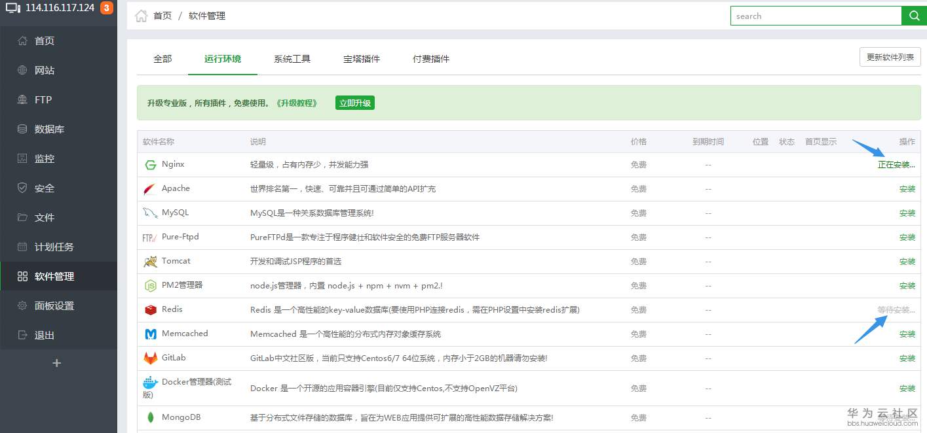Switch to the 全部 tab

tap(162, 59)
